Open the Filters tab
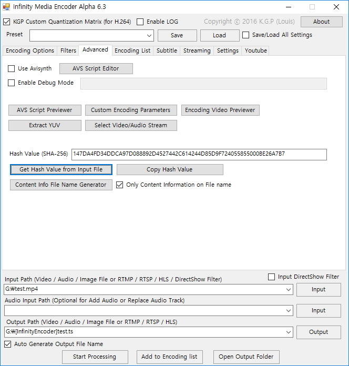The width and height of the screenshot is (349, 366). pos(68,50)
